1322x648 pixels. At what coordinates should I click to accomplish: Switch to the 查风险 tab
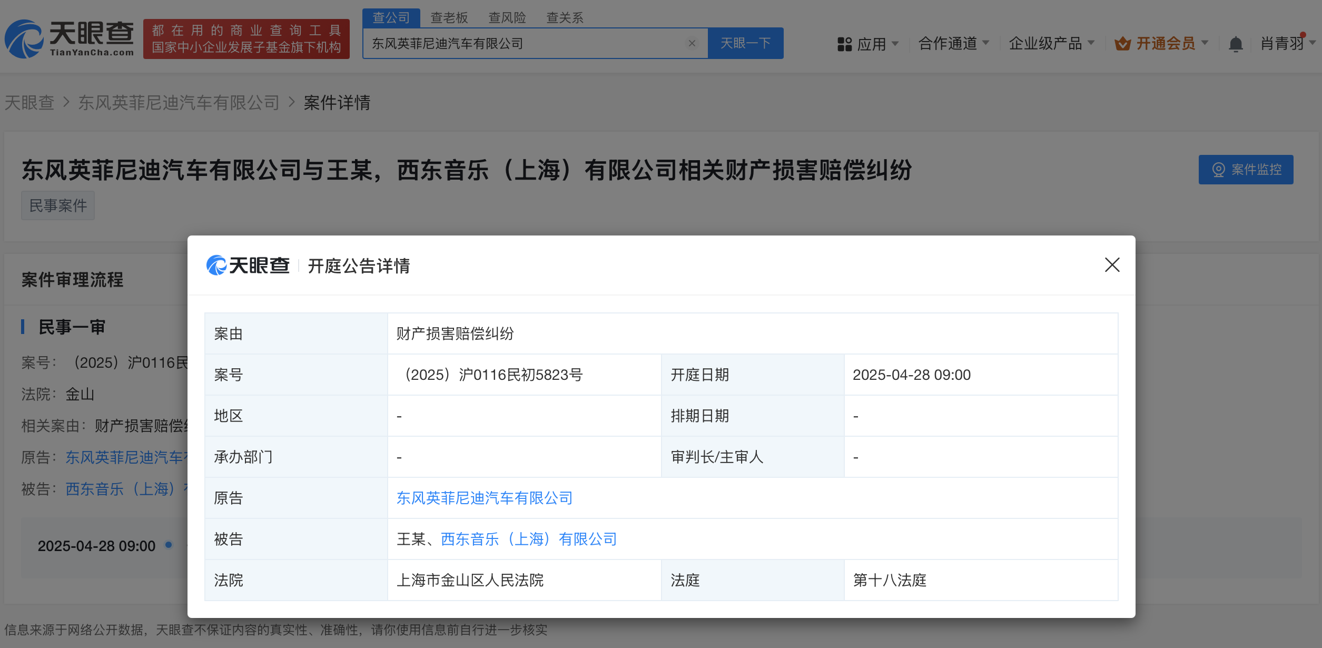coord(507,18)
